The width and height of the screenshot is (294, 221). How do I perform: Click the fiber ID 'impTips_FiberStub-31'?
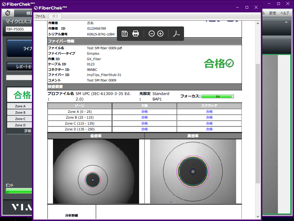104,75
